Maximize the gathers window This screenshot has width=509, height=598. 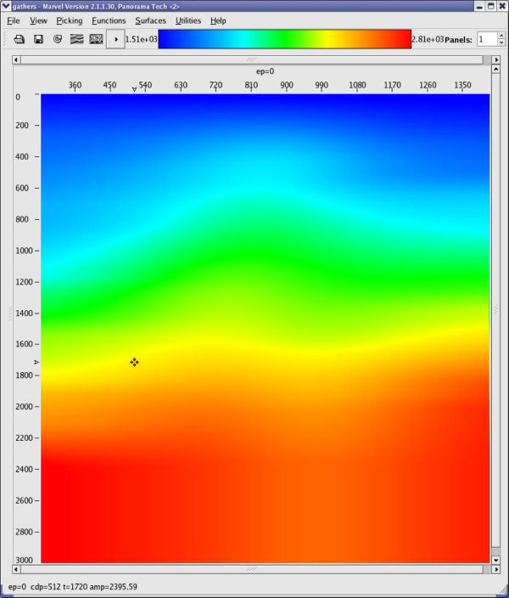490,6
